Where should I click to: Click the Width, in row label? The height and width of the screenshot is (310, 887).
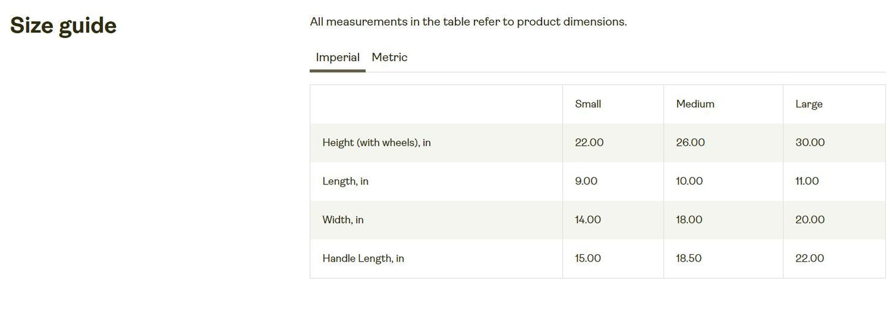[x=343, y=220]
